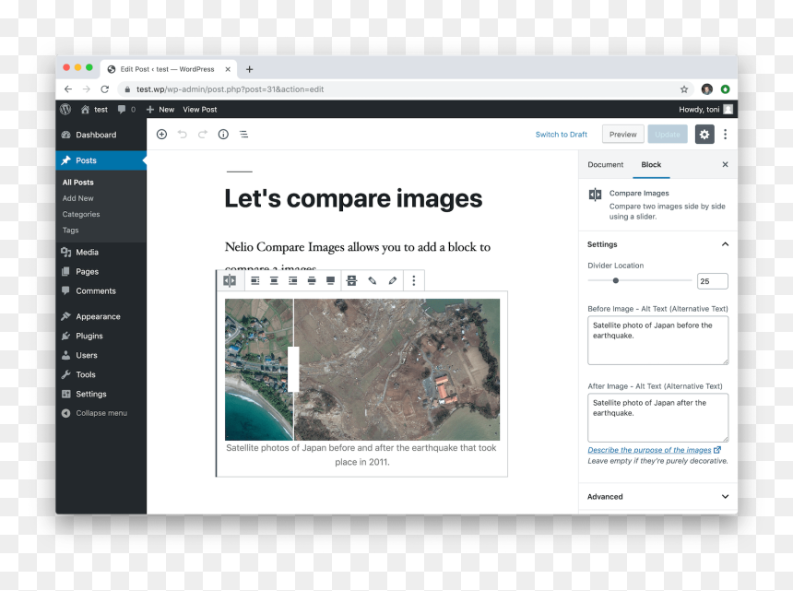
Task: Open post Categories
Action: point(81,214)
